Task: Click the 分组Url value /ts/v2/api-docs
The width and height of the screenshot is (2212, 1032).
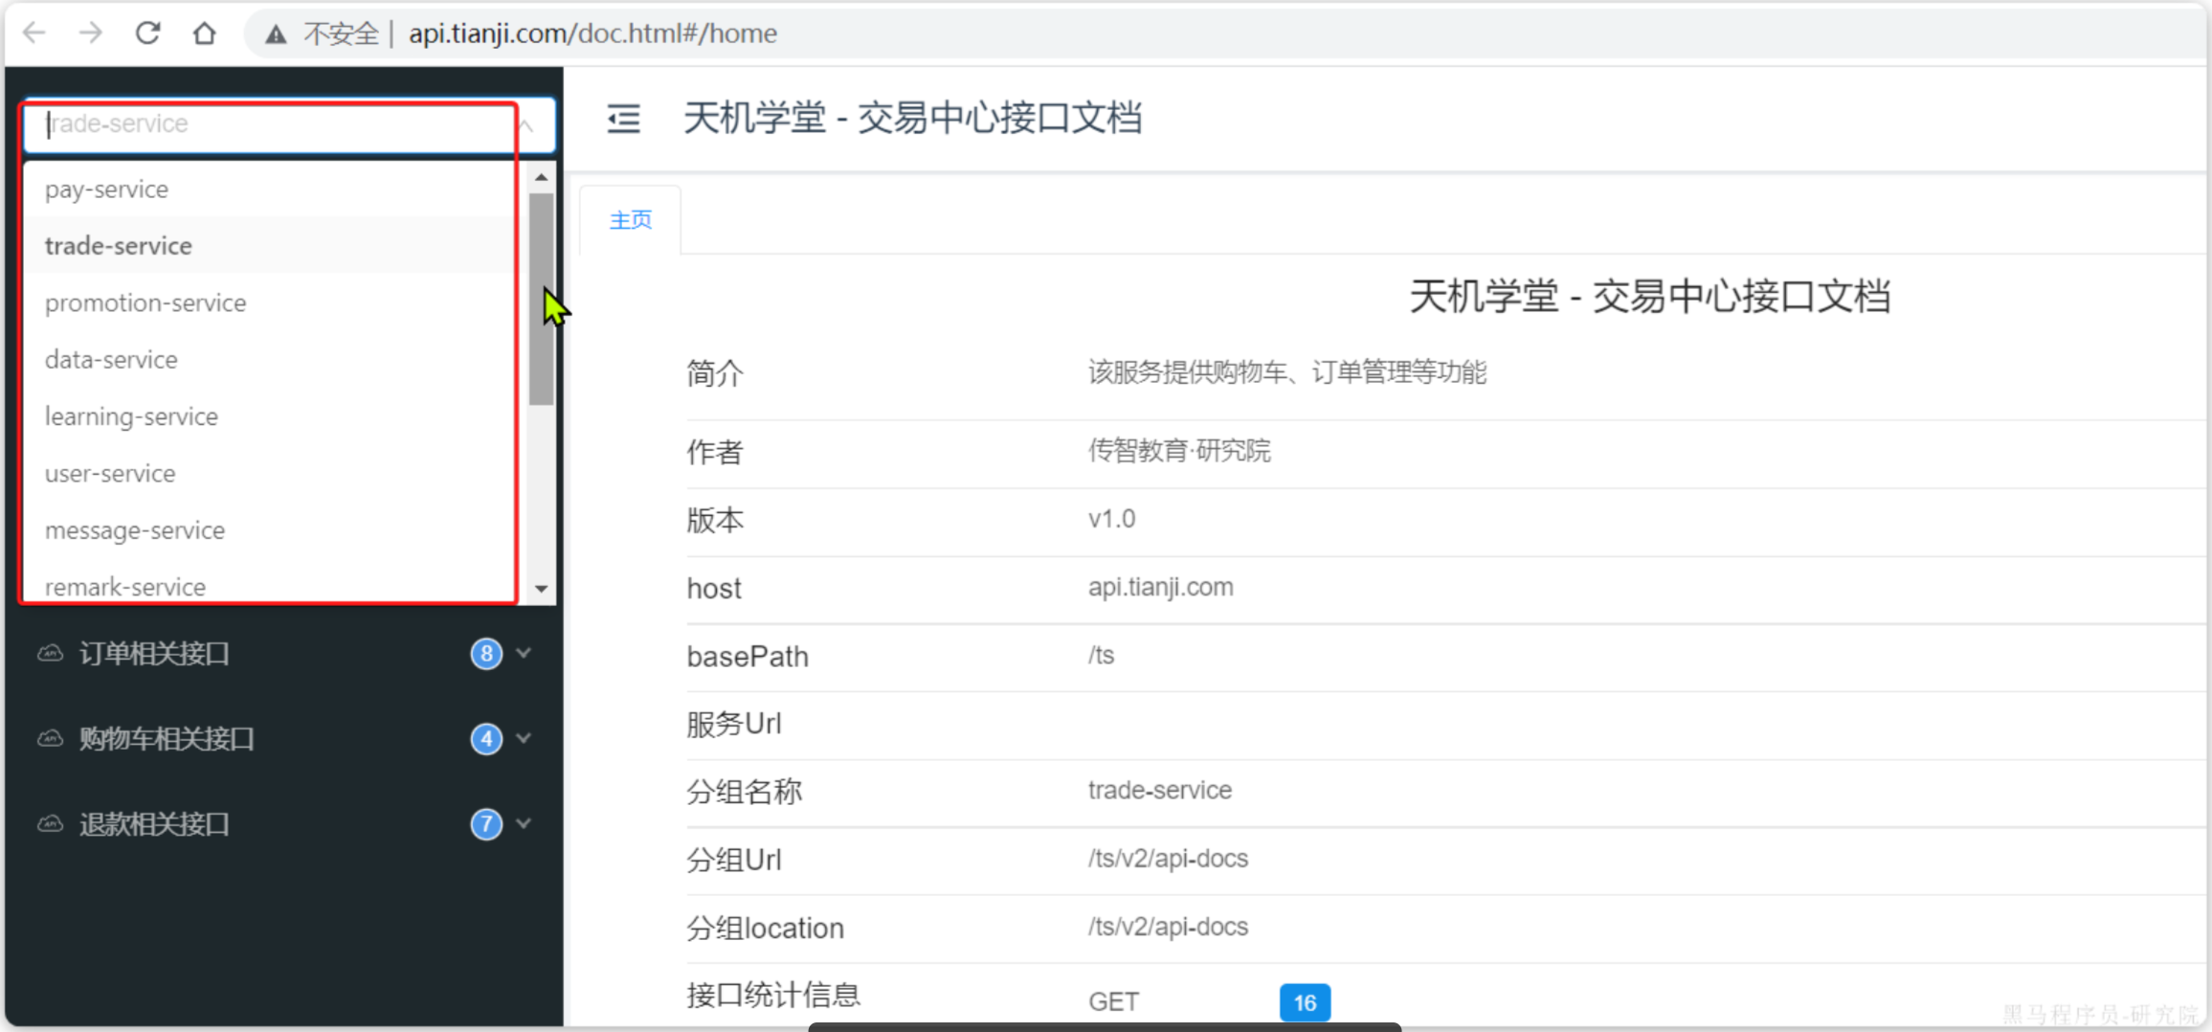Action: 1168,859
